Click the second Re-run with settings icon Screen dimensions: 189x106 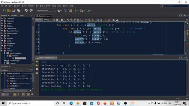37,65
